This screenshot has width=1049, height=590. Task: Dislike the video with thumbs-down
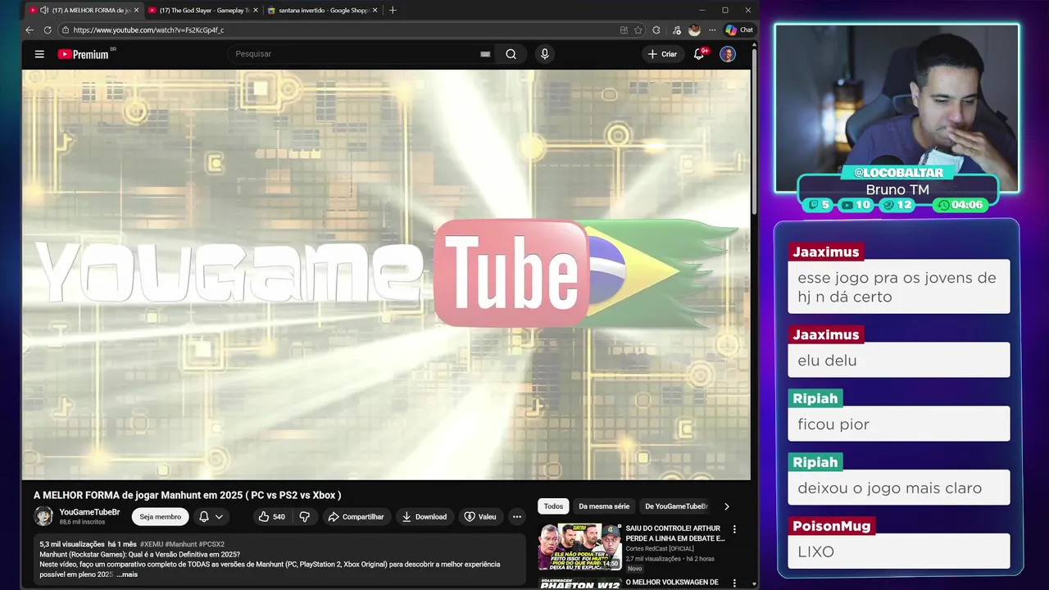tap(304, 517)
